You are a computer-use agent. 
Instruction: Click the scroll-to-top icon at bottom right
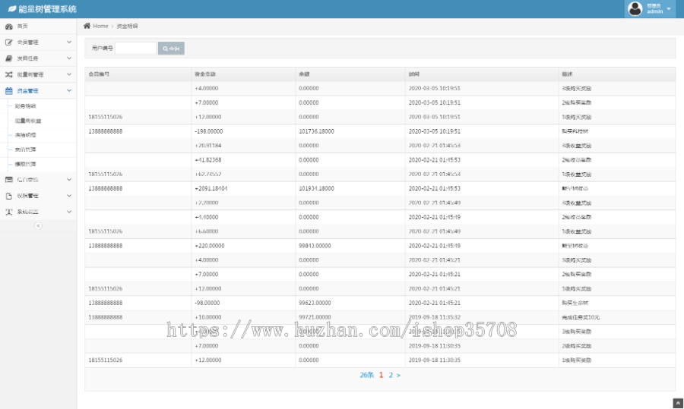tap(678, 404)
